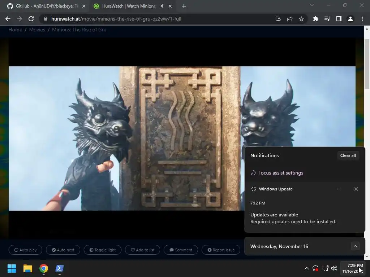Open the Movies breadcrumb link
This screenshot has height=277, width=370.
click(37, 30)
